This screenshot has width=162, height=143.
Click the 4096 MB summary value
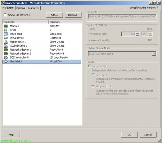(x=55, y=26)
